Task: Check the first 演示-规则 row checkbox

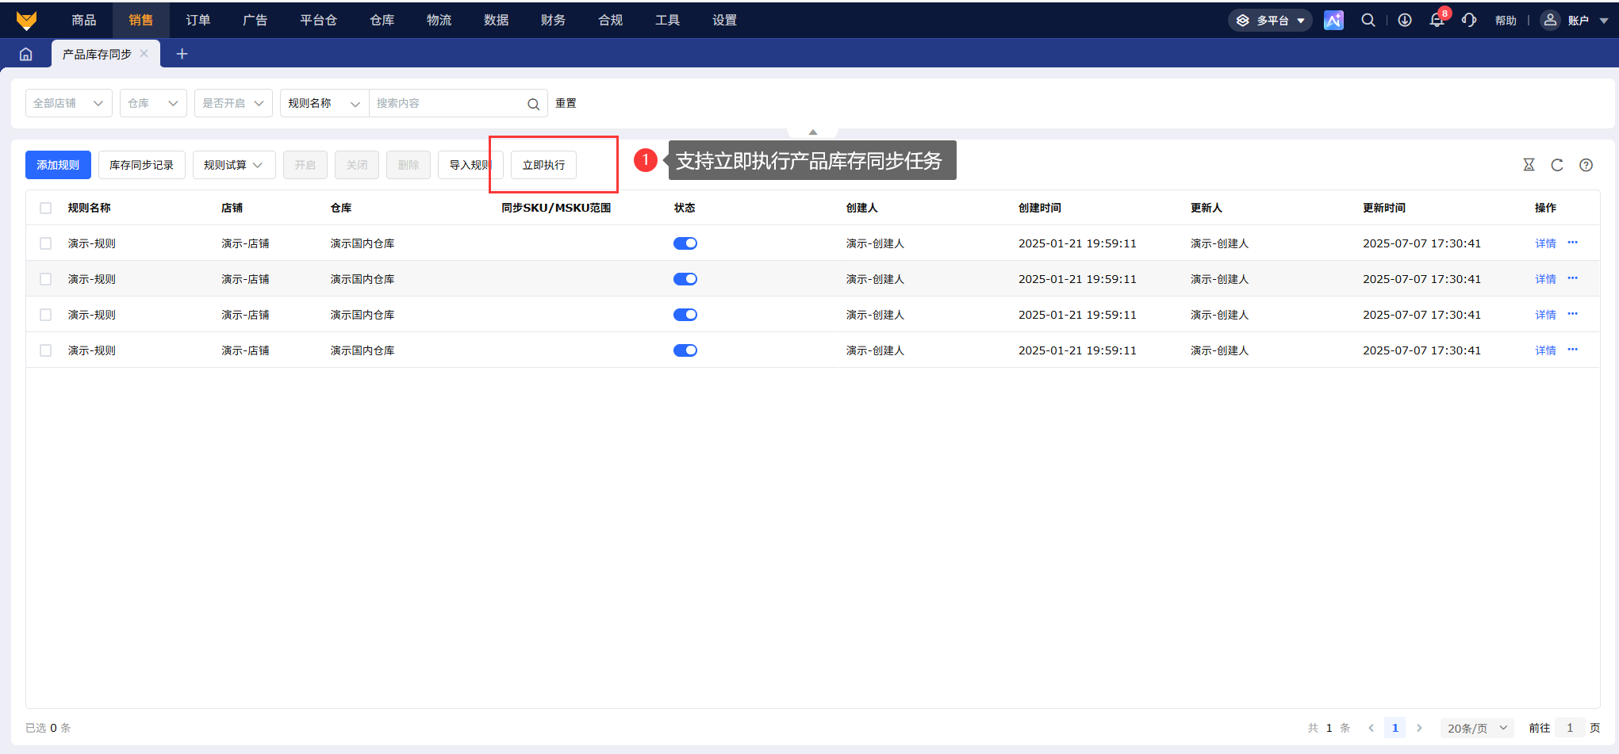Action: click(45, 243)
